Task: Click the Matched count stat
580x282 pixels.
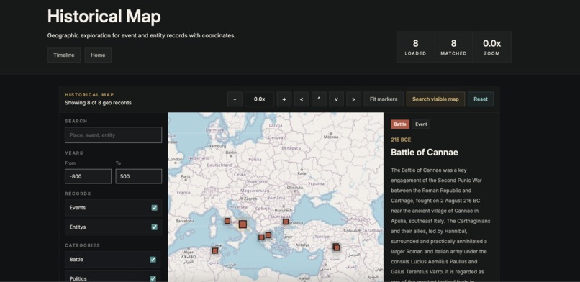Action: [453, 47]
